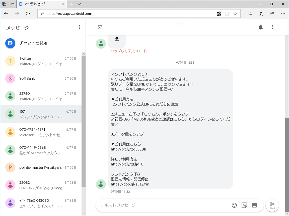Share the page from the browser toolbar
289x216 pixels.
(x=272, y=13)
